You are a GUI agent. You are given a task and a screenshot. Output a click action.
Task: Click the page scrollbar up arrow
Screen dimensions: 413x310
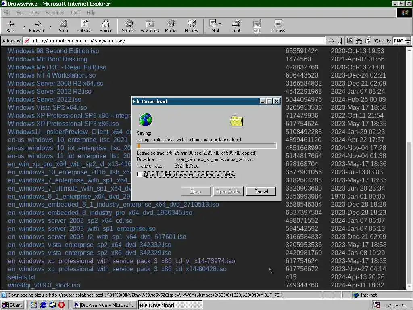pos(409,50)
